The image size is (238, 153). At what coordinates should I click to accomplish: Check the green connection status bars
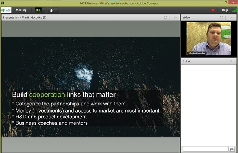234,10
